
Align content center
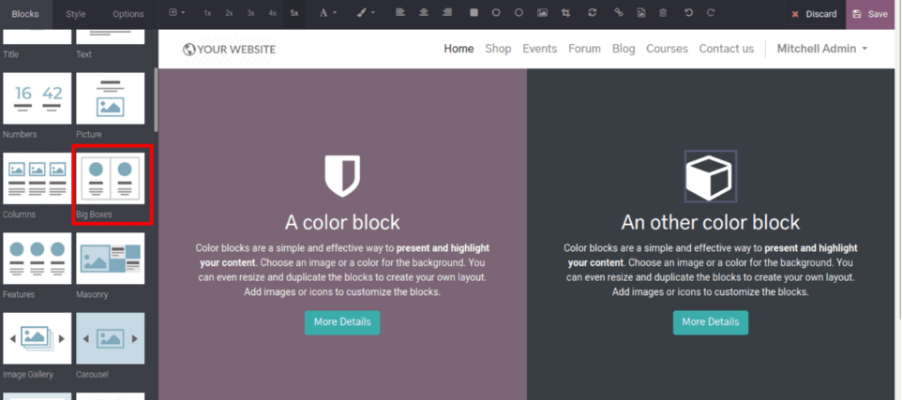tap(424, 12)
